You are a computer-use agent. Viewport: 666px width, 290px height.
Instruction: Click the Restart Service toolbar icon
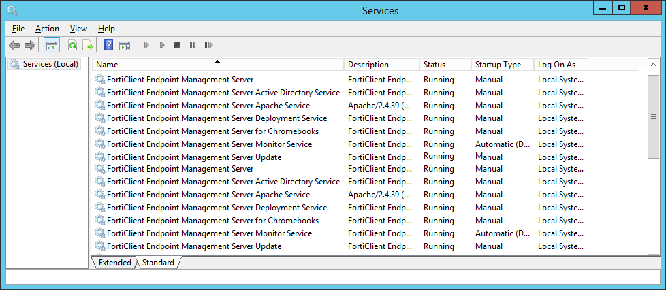208,46
